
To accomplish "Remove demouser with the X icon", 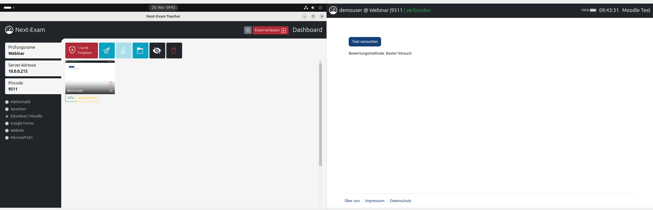I will click(x=111, y=91).
